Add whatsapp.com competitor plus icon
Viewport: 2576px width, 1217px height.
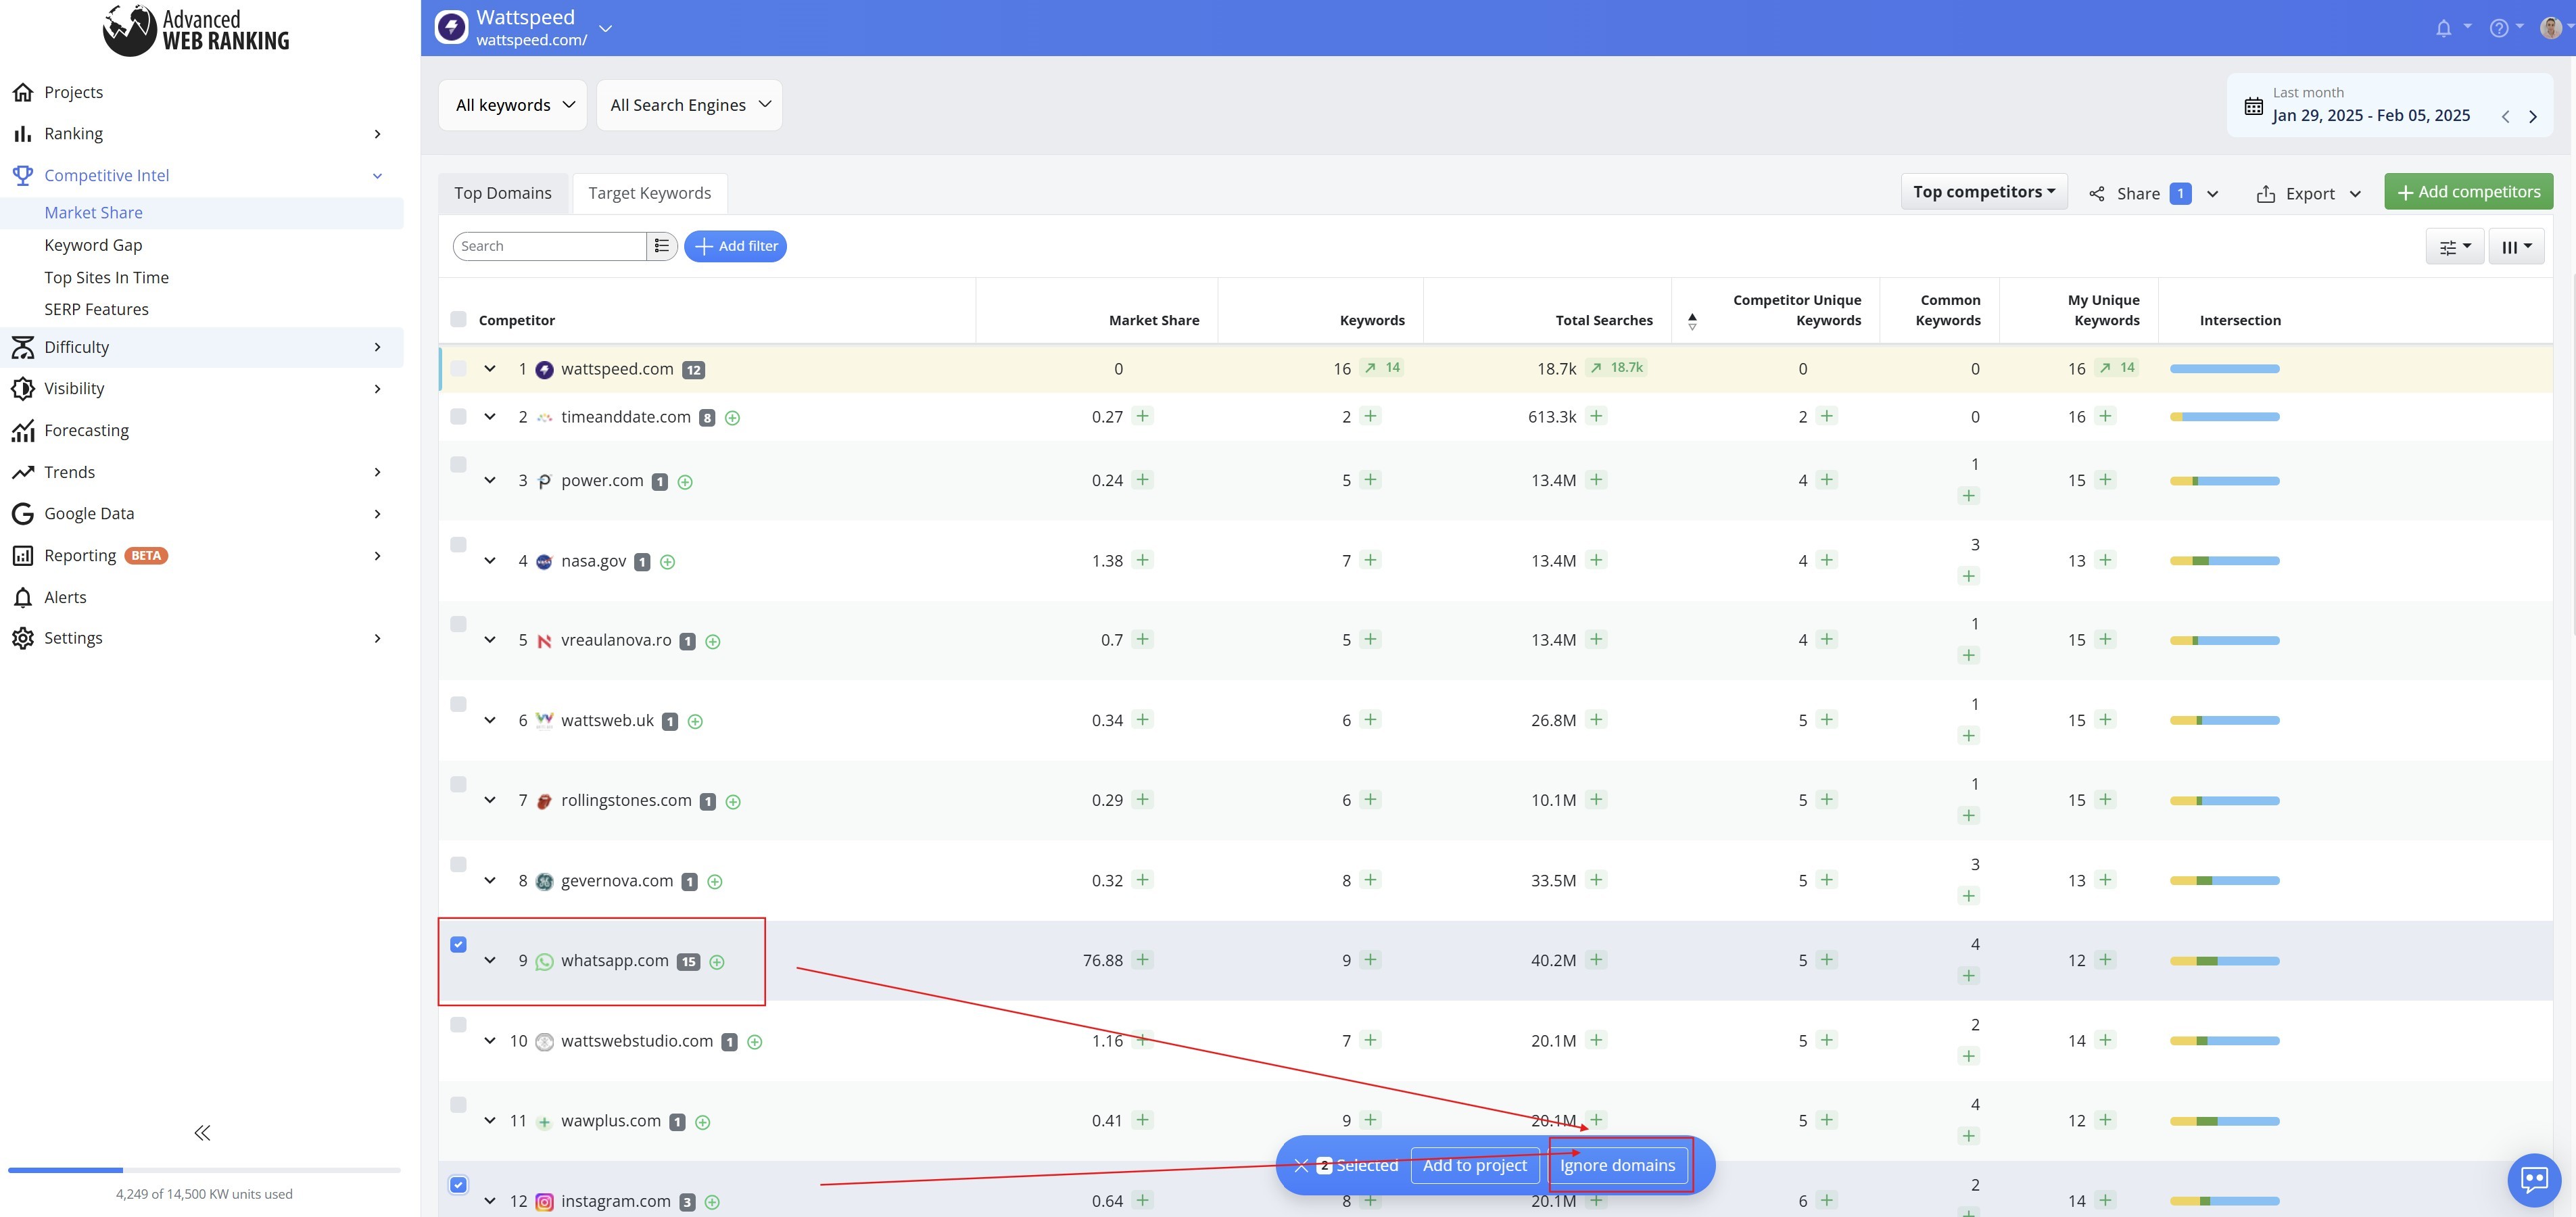click(x=716, y=962)
